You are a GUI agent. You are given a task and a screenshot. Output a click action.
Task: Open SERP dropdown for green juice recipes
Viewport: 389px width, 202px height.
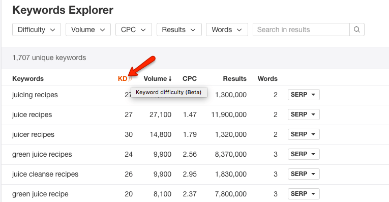point(304,154)
